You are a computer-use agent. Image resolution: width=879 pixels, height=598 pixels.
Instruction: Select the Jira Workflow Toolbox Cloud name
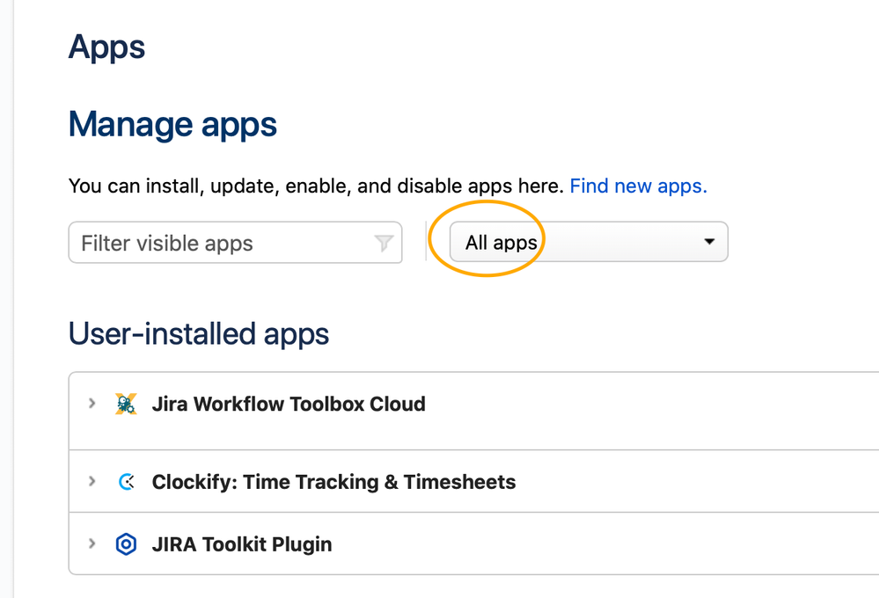point(289,404)
